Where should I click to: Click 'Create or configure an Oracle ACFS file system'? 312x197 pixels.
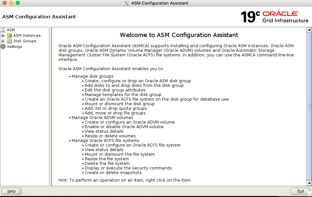click(x=132, y=145)
